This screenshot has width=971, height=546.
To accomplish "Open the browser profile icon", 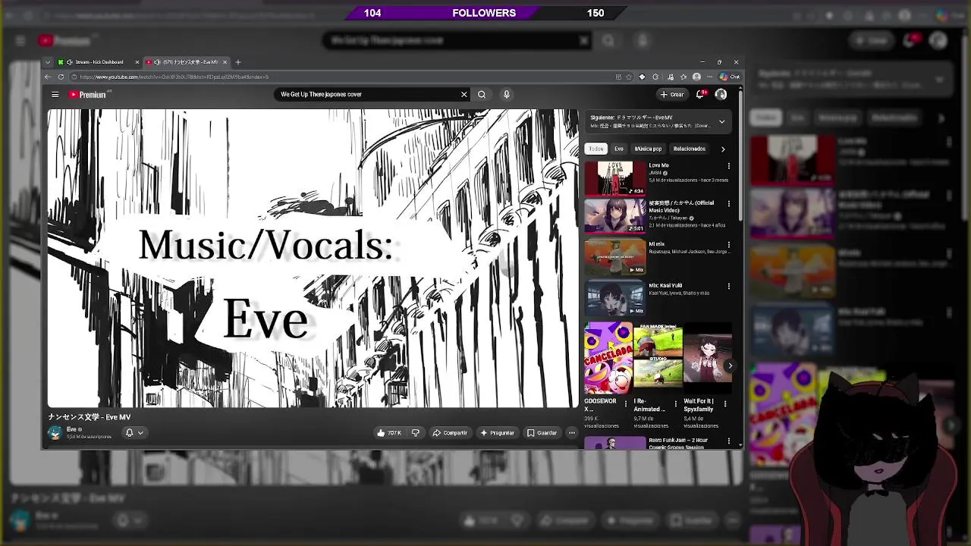I will click(696, 77).
